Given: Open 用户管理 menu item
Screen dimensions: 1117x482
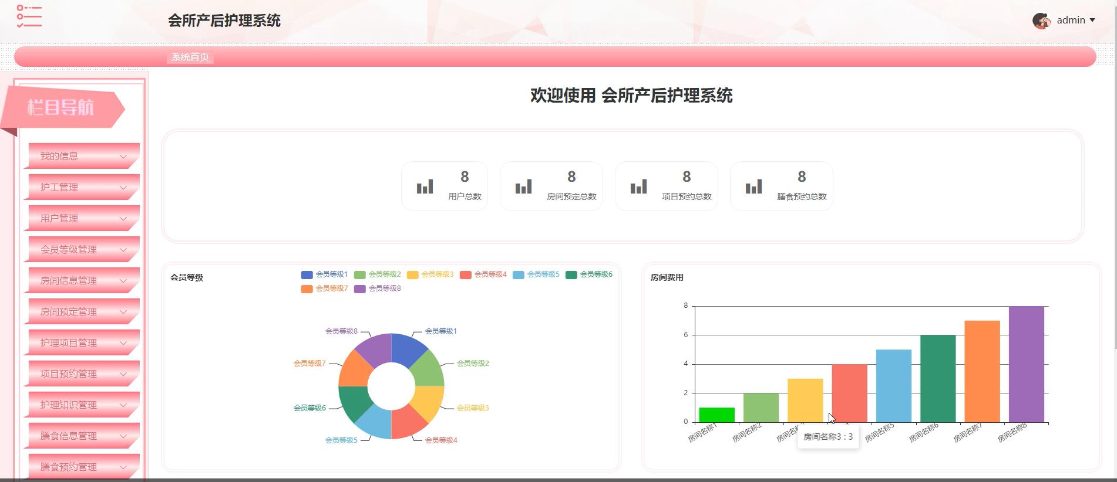Looking at the screenshot, I should click(82, 218).
